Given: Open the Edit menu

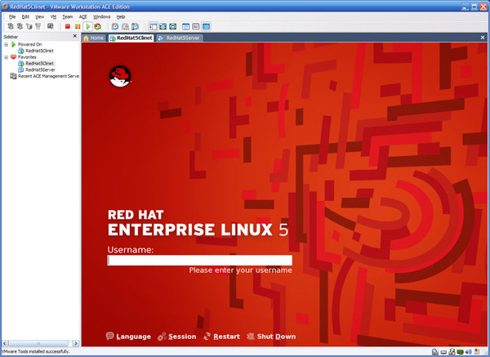Looking at the screenshot, I should [x=25, y=16].
